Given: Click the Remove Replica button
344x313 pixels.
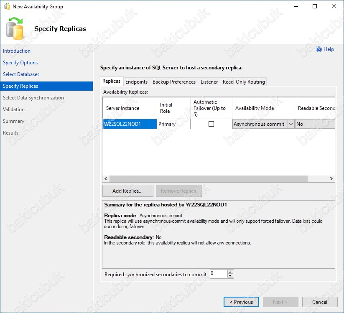Looking at the screenshot, I should (x=178, y=191).
